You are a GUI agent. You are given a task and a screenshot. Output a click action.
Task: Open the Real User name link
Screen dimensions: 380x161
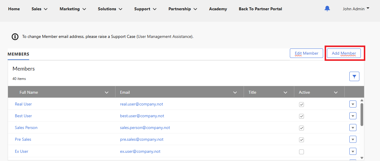tap(23, 104)
